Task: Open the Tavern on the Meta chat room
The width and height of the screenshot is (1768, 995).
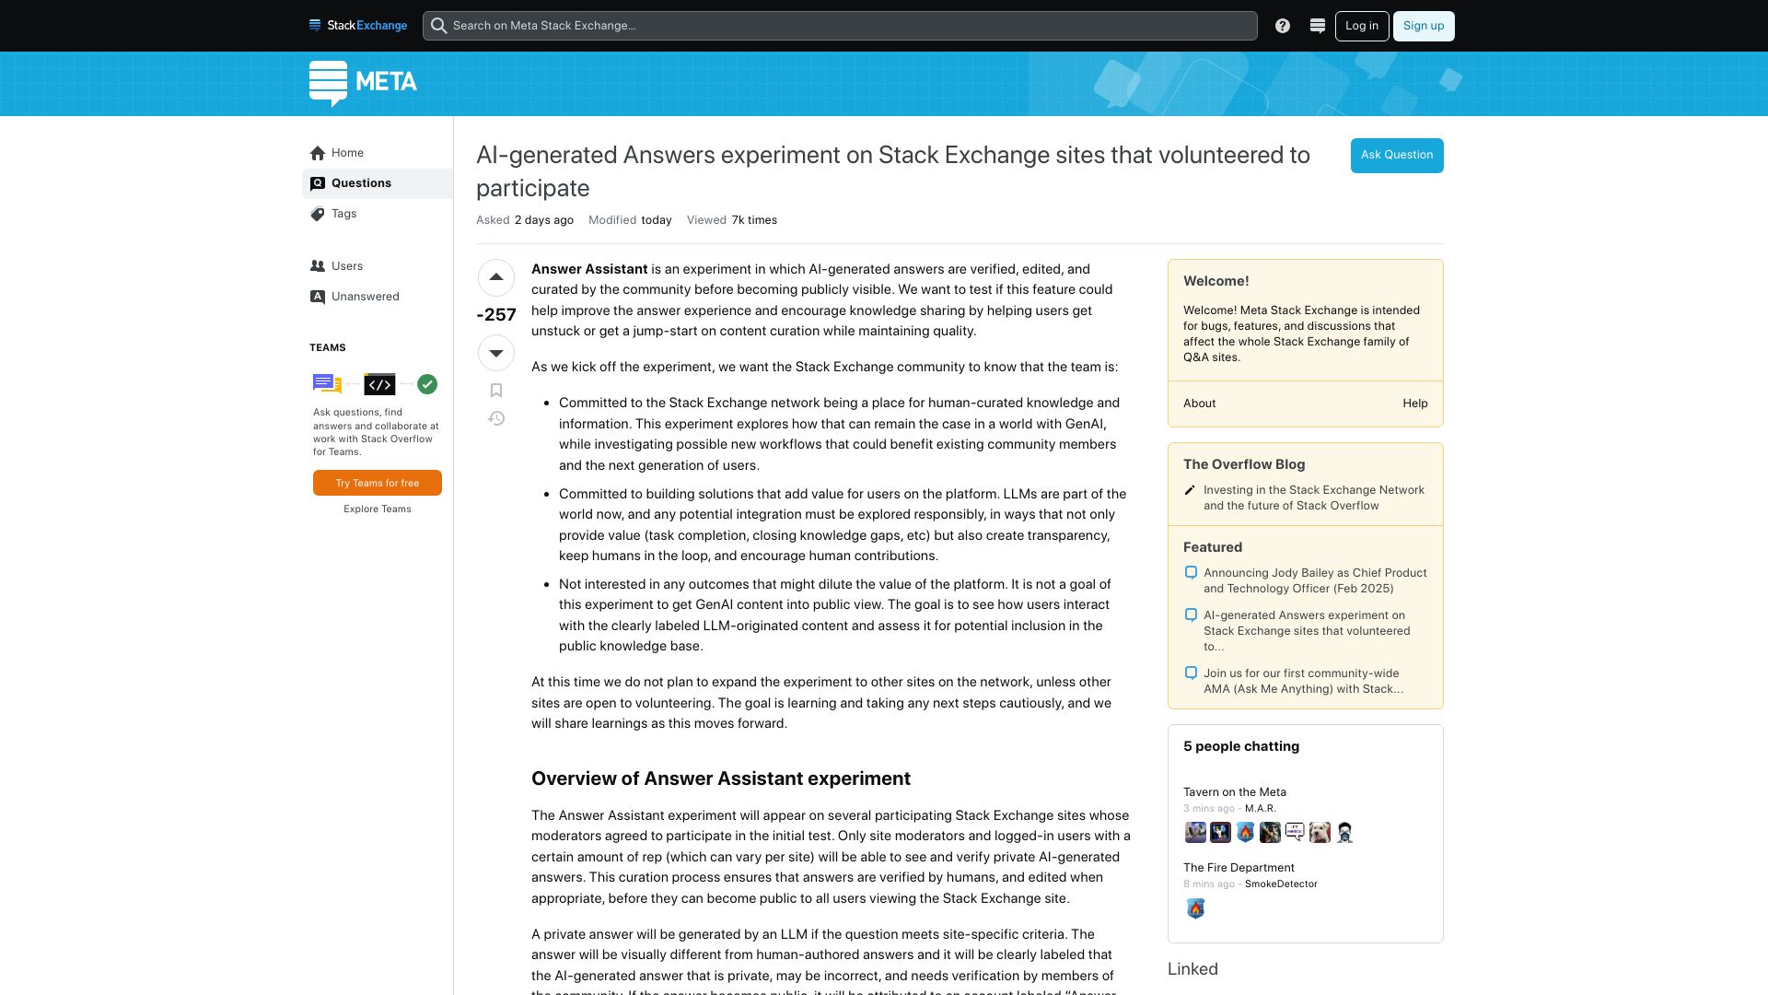Action: 1235,792
